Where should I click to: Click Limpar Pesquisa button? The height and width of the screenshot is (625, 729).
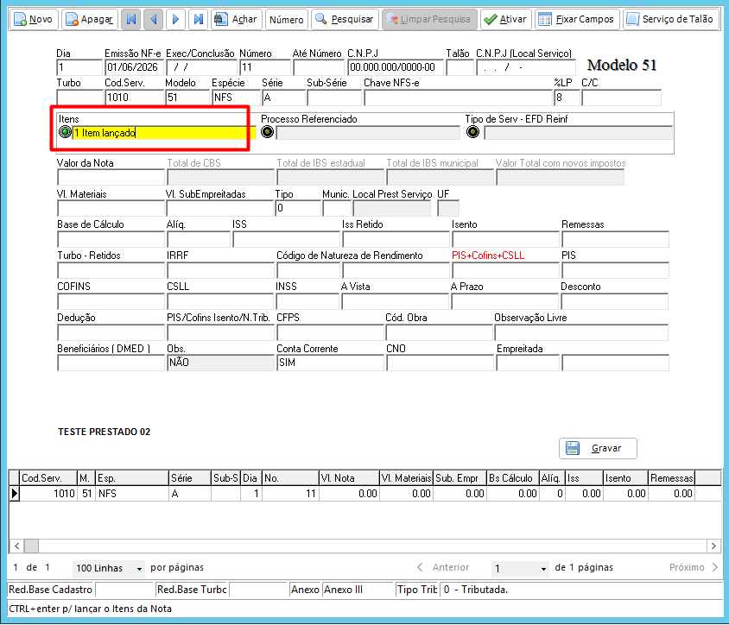point(429,20)
